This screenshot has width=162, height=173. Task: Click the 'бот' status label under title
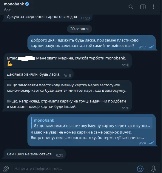7,10
